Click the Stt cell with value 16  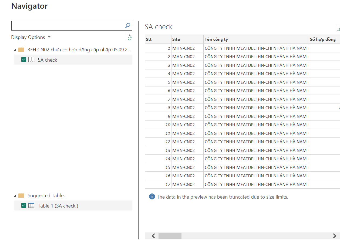tap(158, 176)
